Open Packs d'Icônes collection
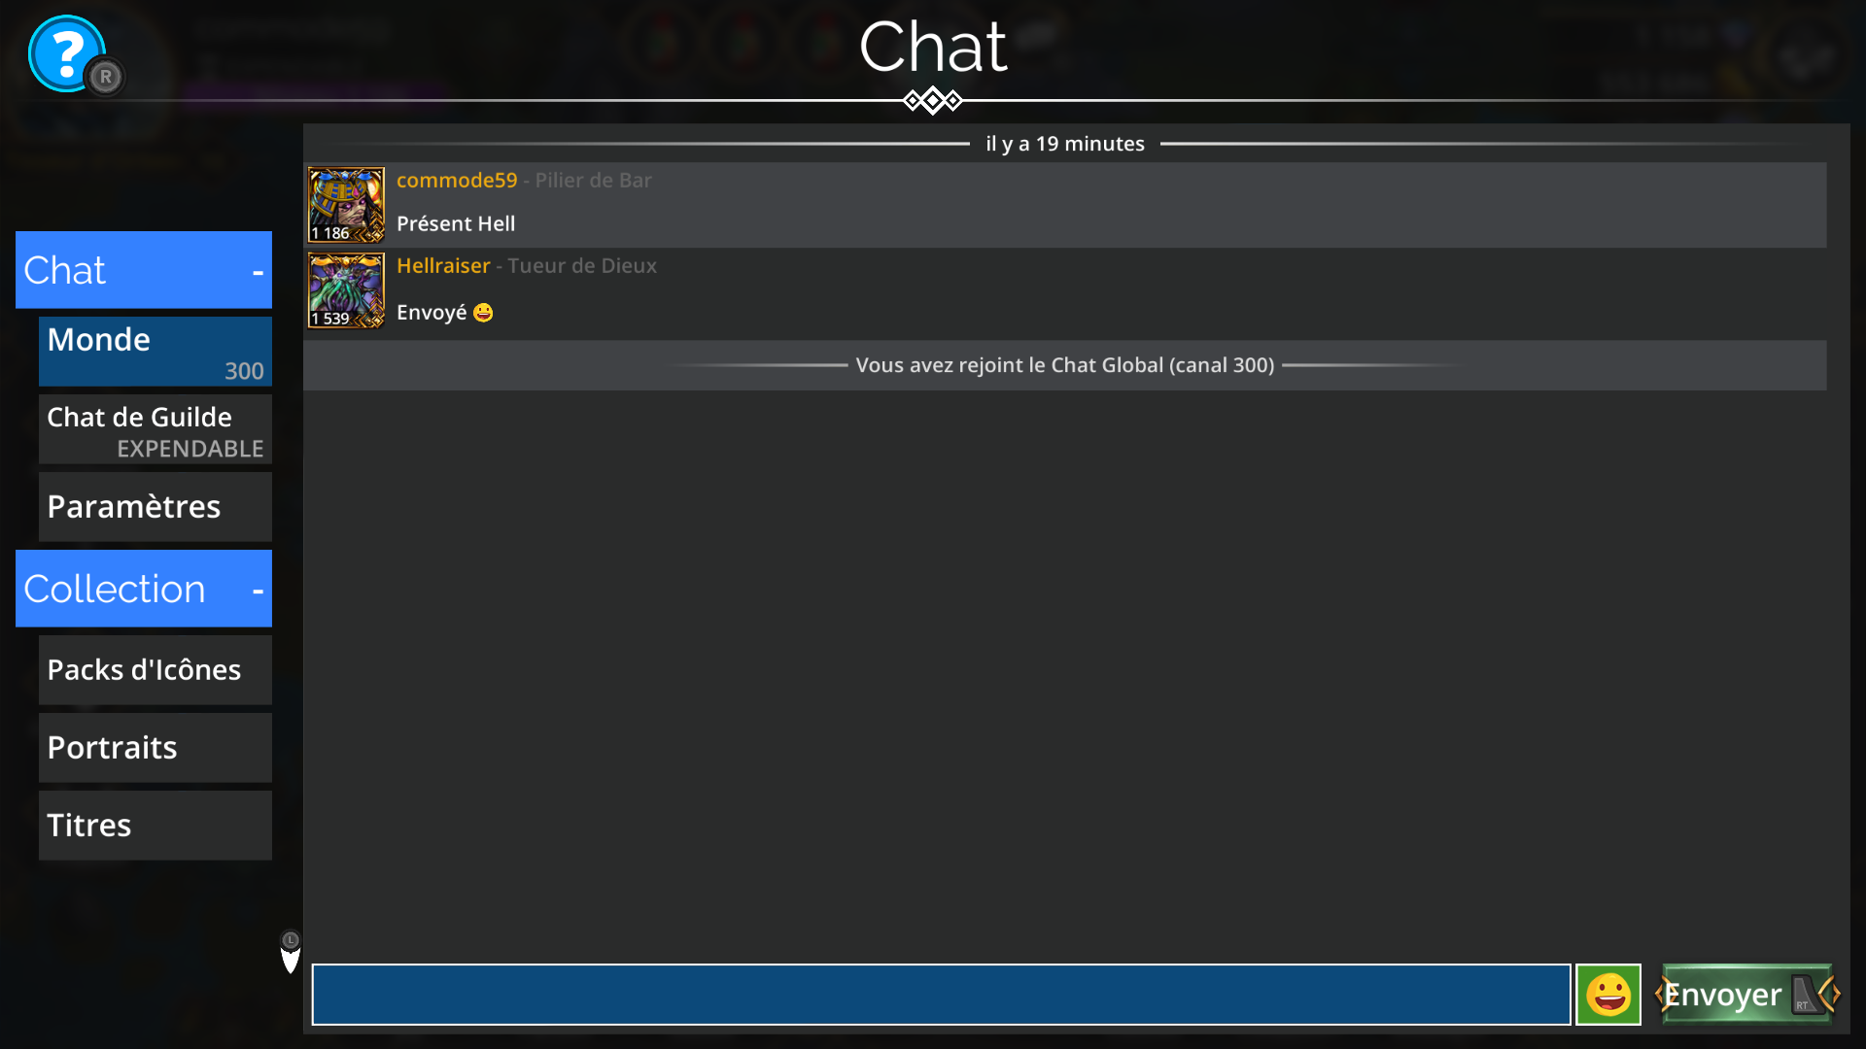Screen dimensions: 1866x1049 155,670
